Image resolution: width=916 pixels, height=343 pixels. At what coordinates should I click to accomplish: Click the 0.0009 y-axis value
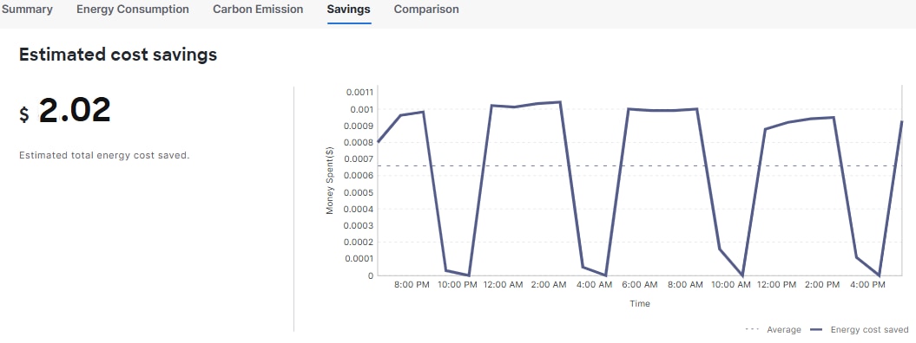click(359, 126)
